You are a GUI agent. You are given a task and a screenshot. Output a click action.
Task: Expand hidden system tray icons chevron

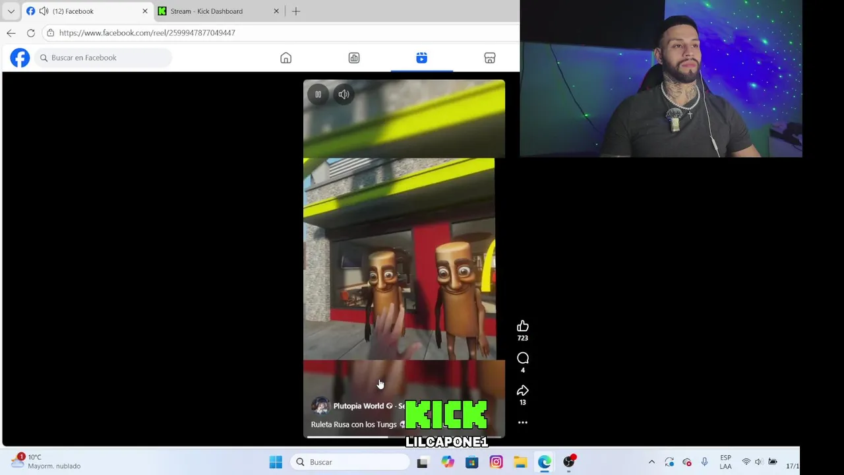tap(651, 462)
